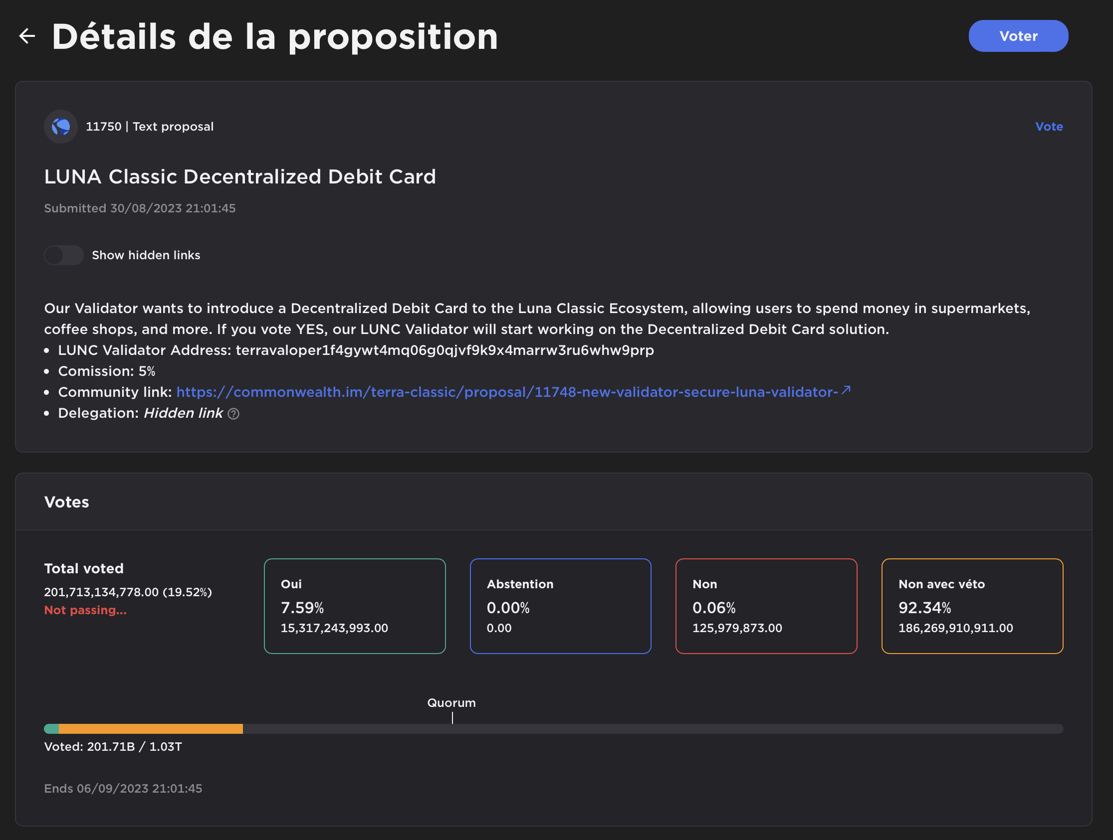Click the proposal title LUNA Classic Debit Card

[x=240, y=176]
